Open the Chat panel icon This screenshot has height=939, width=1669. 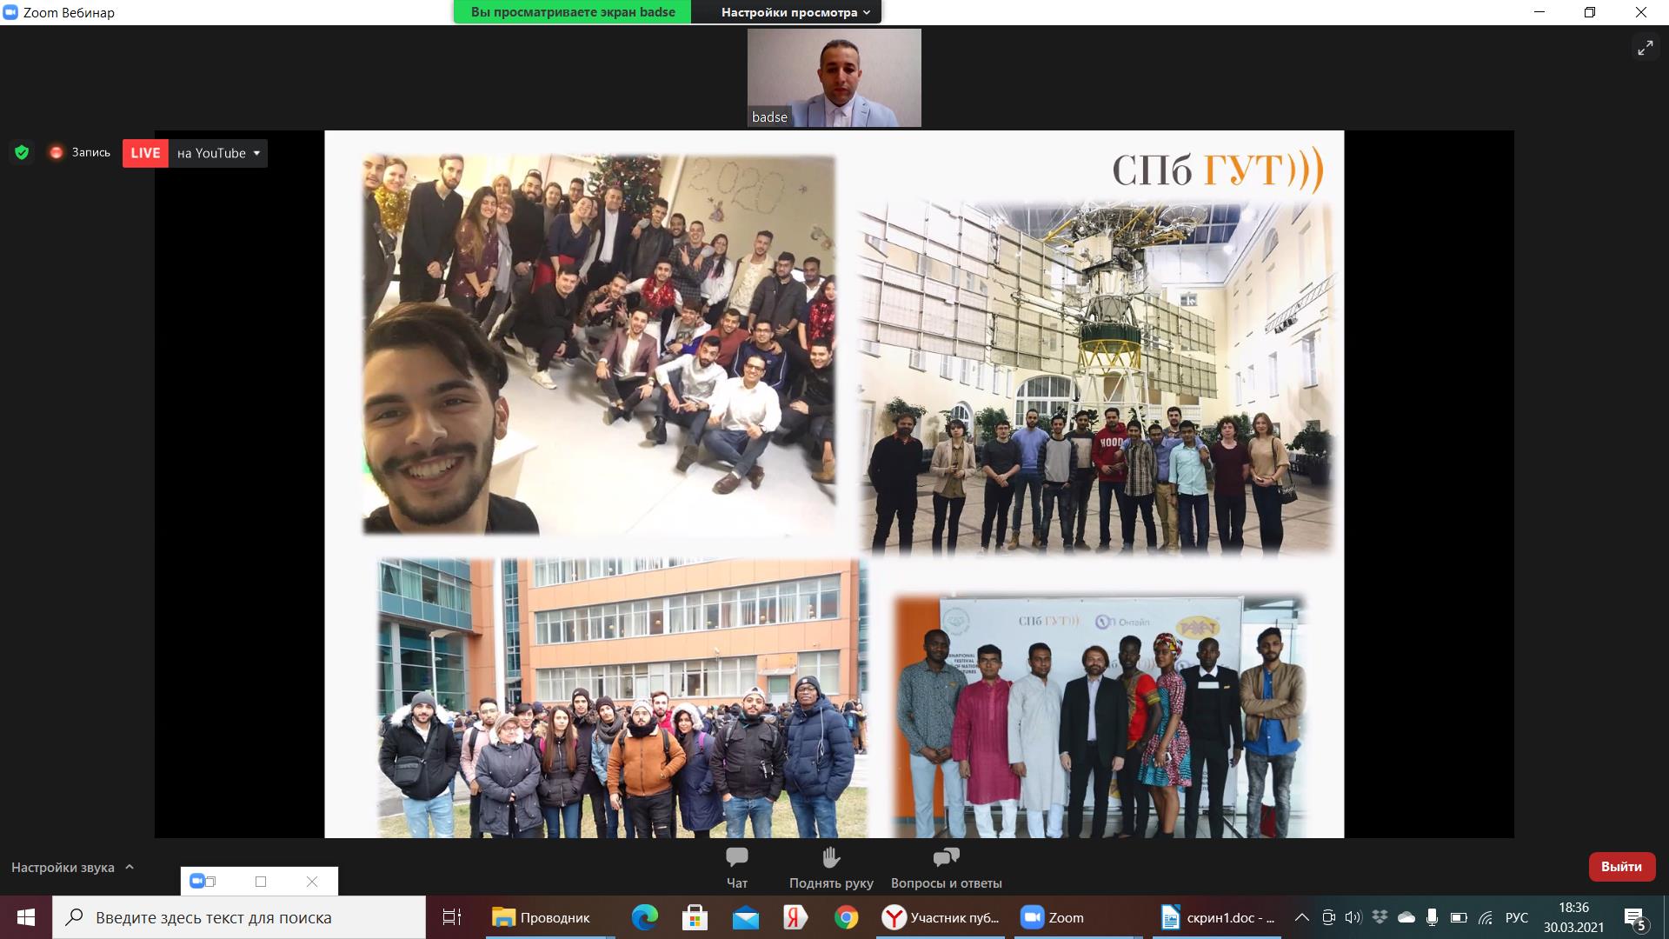(736, 858)
